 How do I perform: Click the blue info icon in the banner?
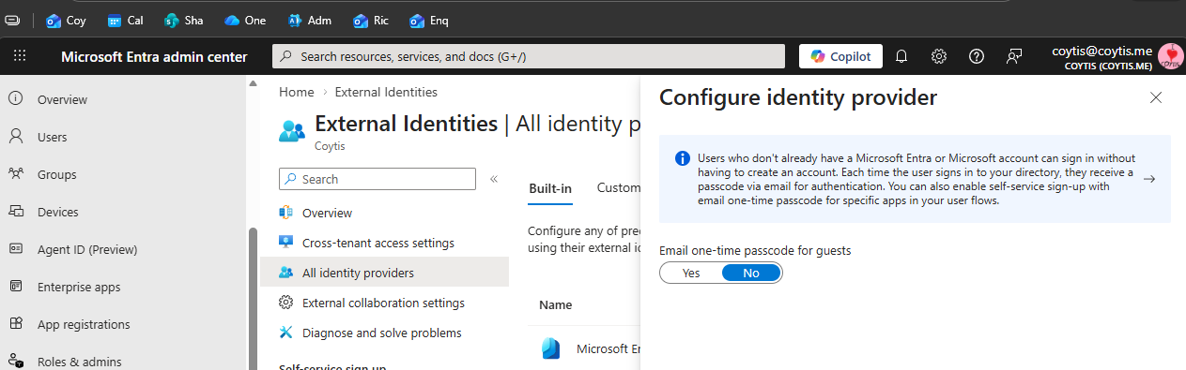683,157
